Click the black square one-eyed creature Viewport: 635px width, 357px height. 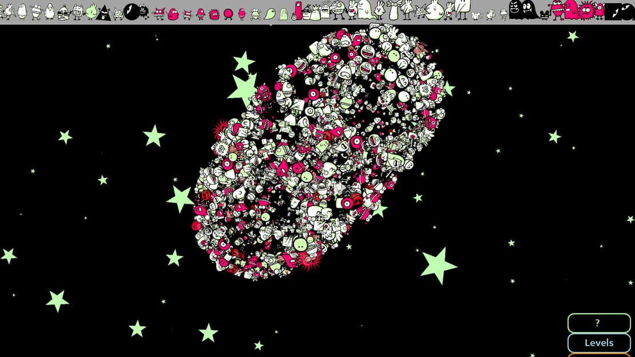[x=613, y=11]
